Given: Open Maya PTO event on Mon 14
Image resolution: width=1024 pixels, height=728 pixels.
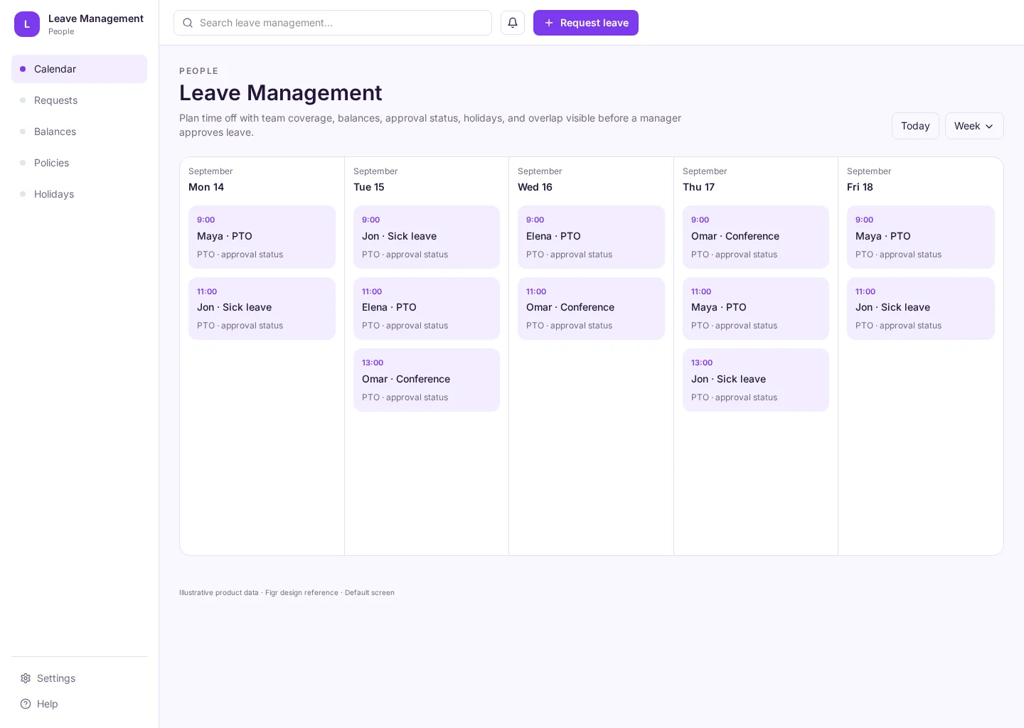Looking at the screenshot, I should pos(262,237).
